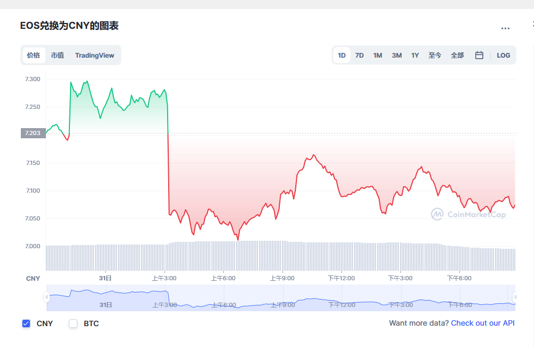Switch to the 市值 tab
Viewport: 534px width, 347px height.
coord(58,55)
